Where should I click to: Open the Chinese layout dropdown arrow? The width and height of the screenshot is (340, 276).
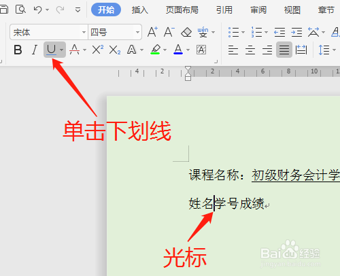324,33
